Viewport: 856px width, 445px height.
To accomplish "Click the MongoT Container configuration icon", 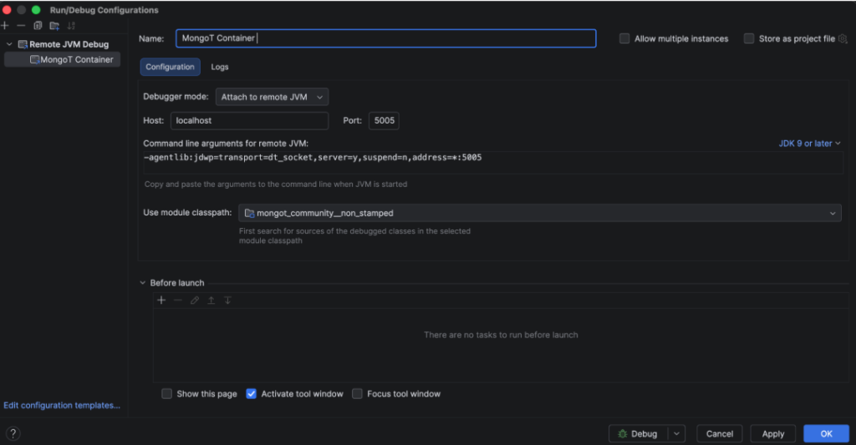I will click(34, 59).
